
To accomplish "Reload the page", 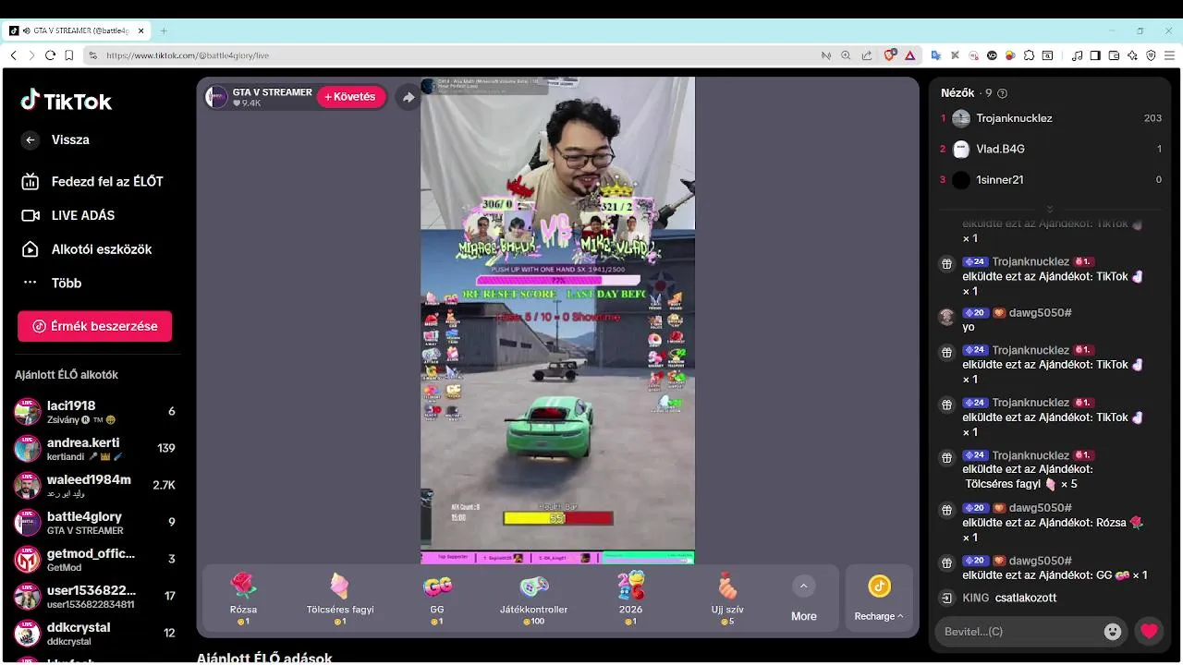I will point(50,55).
